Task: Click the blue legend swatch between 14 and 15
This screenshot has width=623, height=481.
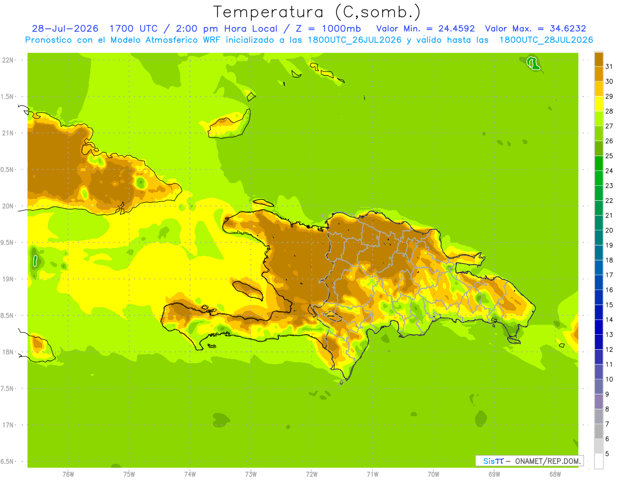Action: pyautogui.click(x=599, y=312)
